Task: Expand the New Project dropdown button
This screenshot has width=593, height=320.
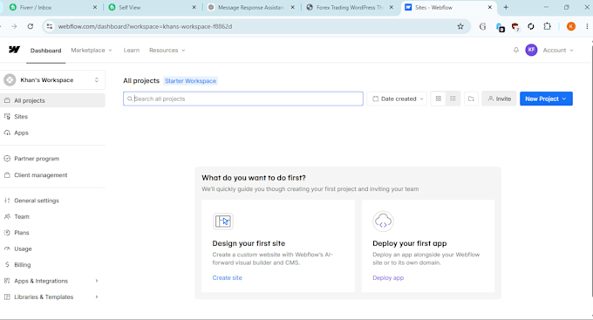Action: (546, 99)
